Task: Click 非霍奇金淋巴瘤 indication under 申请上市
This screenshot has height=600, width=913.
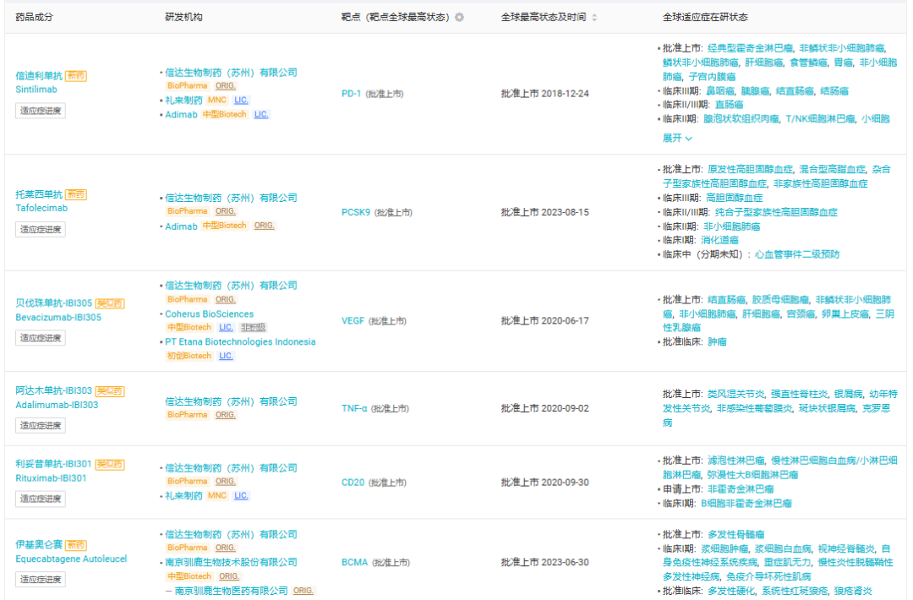Action: (741, 488)
